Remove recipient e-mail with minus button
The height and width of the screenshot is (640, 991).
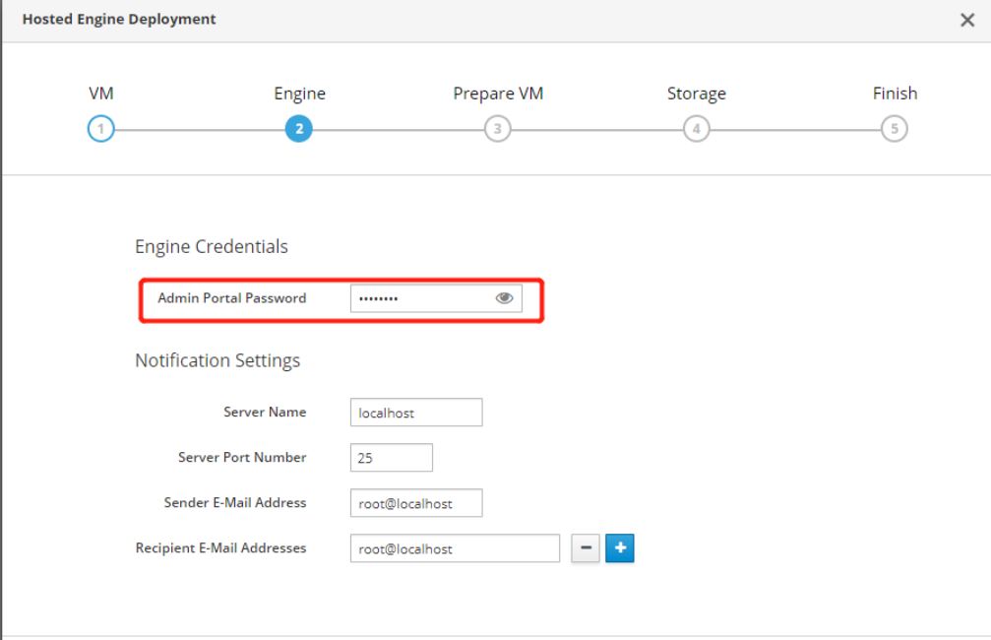[586, 548]
